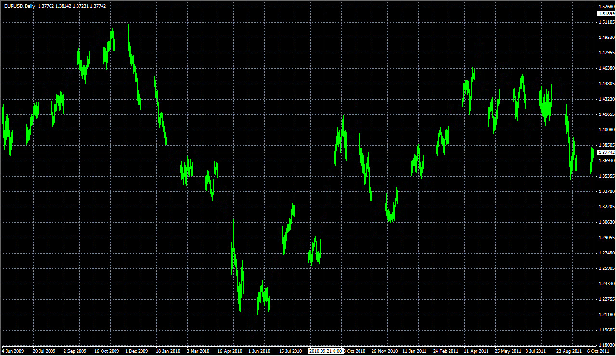Click the crosshair date label 2010.09.21 0:00

[x=326, y=351]
